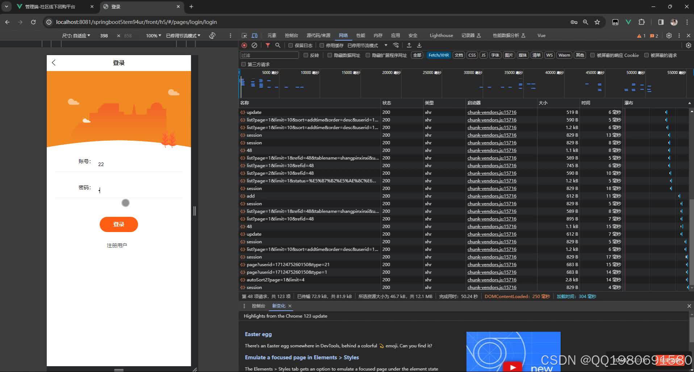Click the orange 登录 button
Image resolution: width=694 pixels, height=372 pixels.
(119, 224)
